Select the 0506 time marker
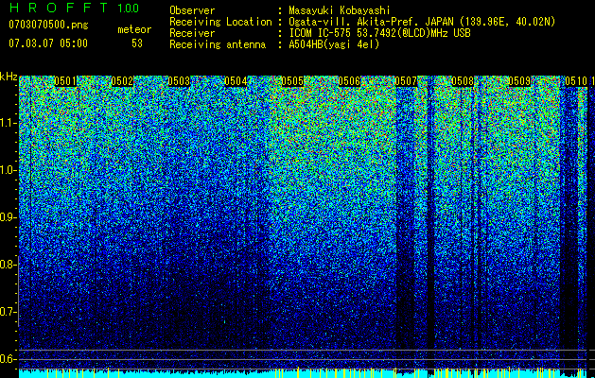This screenshot has height=378, width=595. point(349,81)
